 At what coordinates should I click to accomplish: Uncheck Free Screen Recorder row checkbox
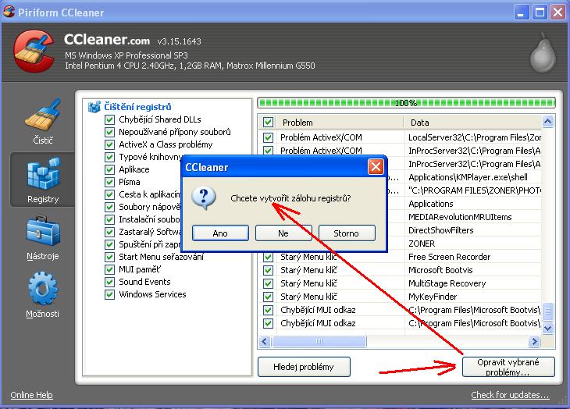tap(269, 257)
